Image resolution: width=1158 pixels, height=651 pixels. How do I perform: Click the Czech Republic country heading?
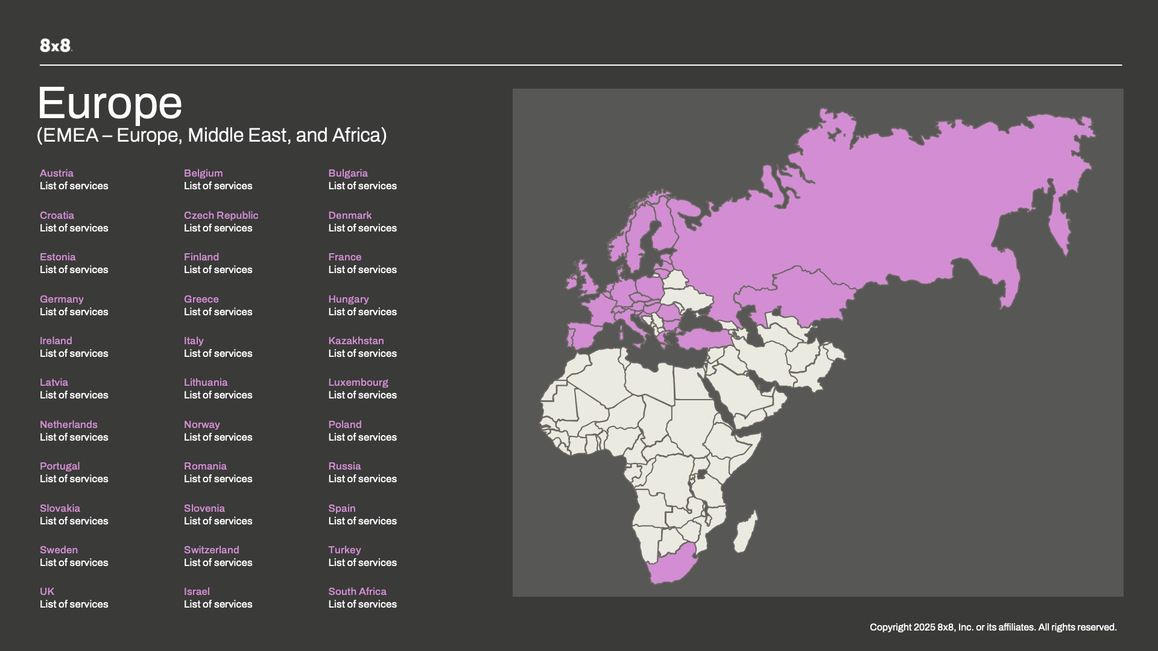[x=221, y=215]
